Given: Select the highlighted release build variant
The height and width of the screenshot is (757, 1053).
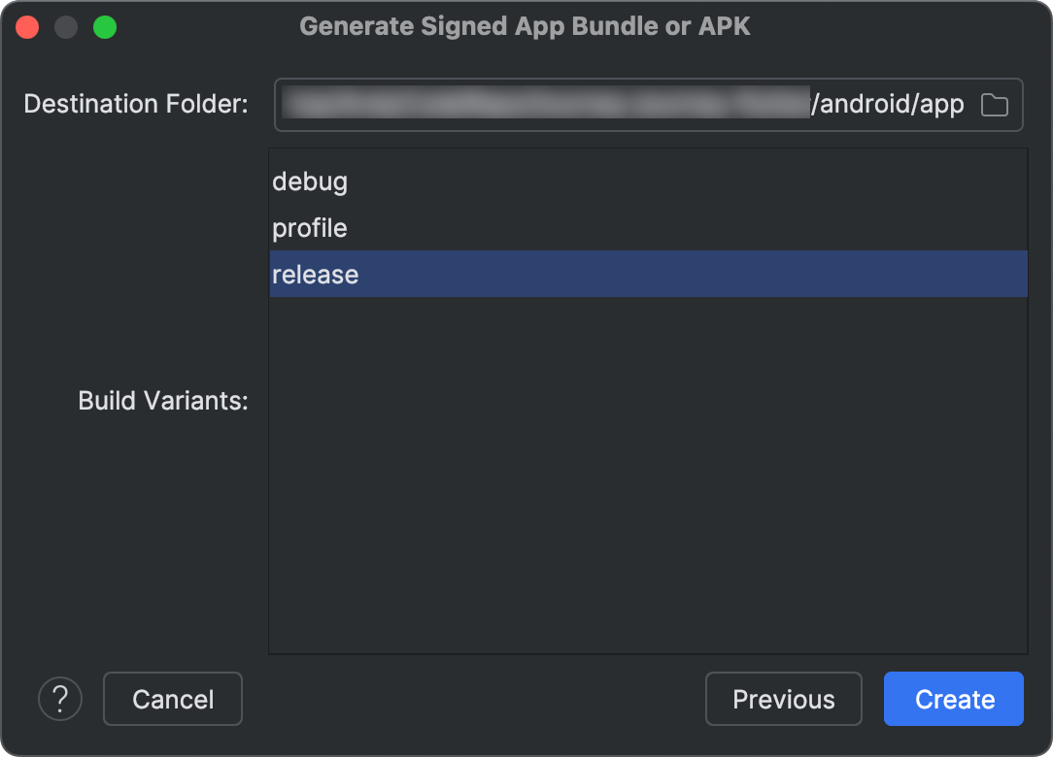Looking at the screenshot, I should click(x=648, y=274).
